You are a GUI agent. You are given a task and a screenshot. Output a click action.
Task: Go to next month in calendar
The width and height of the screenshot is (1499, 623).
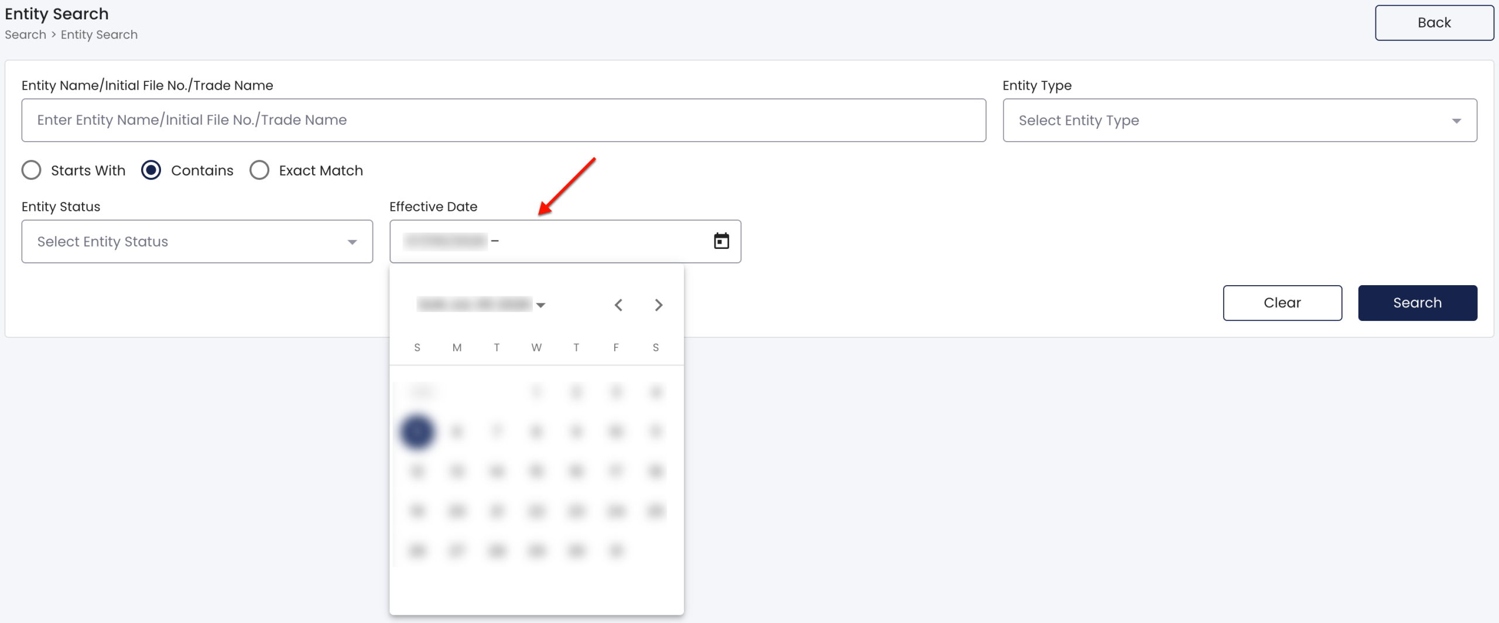click(659, 305)
